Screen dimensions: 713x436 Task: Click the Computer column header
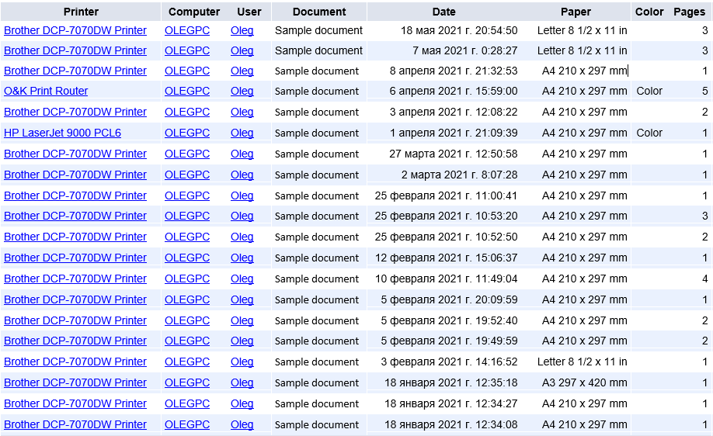[194, 12]
